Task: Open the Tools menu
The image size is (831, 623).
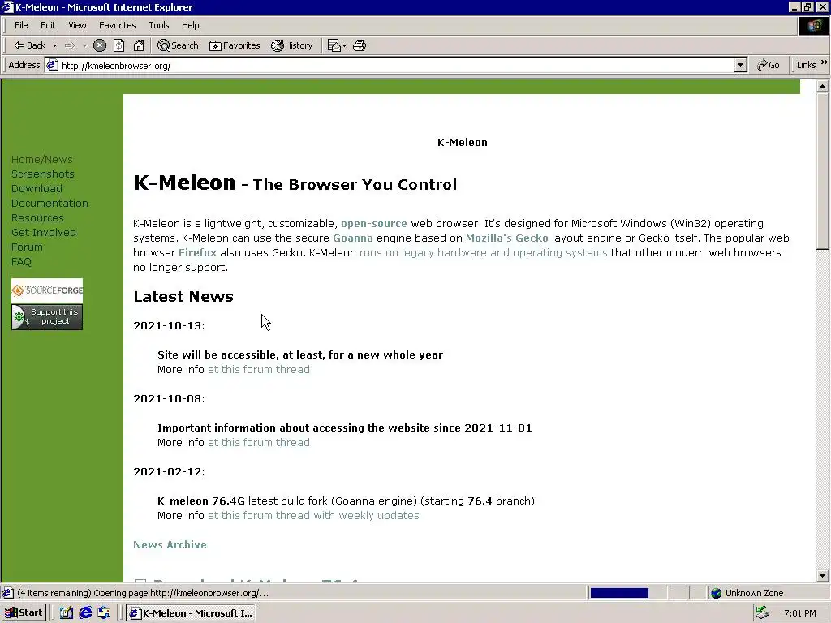Action: click(x=158, y=25)
